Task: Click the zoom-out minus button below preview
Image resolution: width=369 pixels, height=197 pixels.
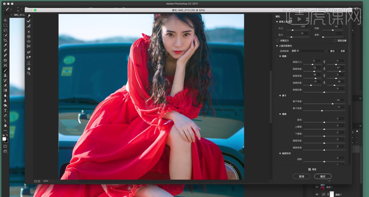Action: [x=35, y=181]
